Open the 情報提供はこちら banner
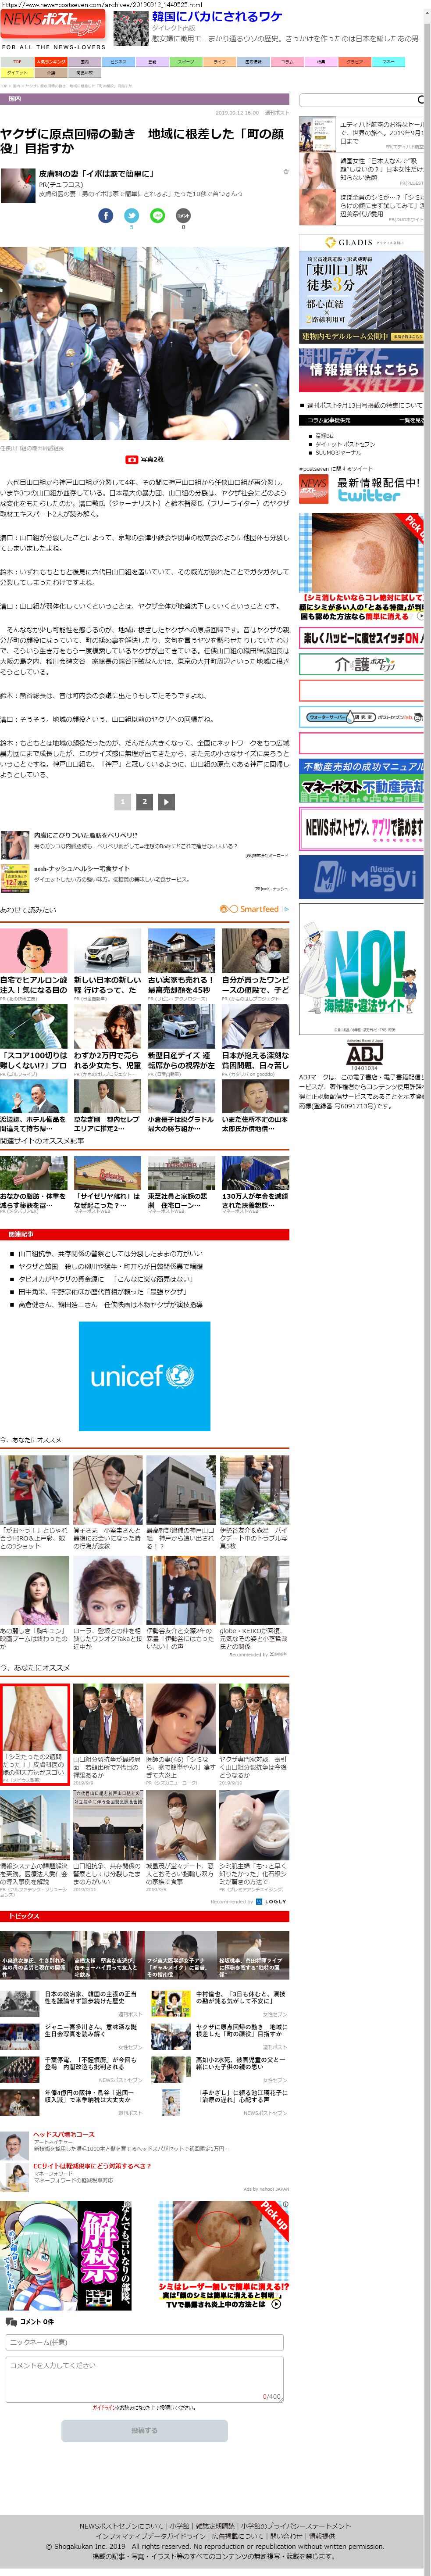This screenshot has height=2576, width=431. (x=361, y=369)
